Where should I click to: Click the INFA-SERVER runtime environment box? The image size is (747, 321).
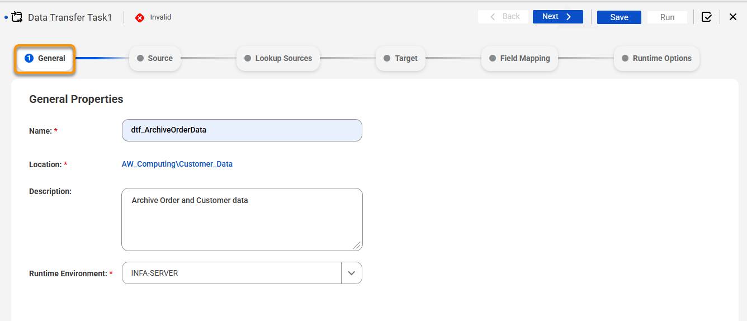[231, 273]
